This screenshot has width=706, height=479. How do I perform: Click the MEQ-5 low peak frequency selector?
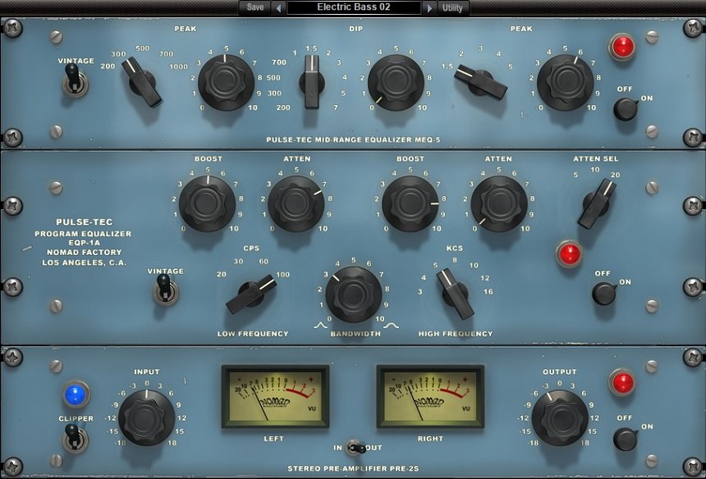click(x=142, y=82)
